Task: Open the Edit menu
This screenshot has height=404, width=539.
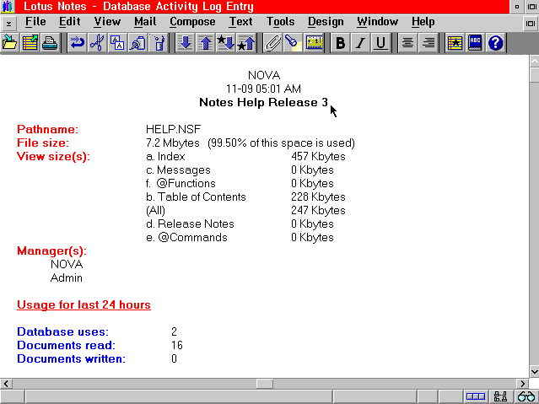Action: (69, 22)
